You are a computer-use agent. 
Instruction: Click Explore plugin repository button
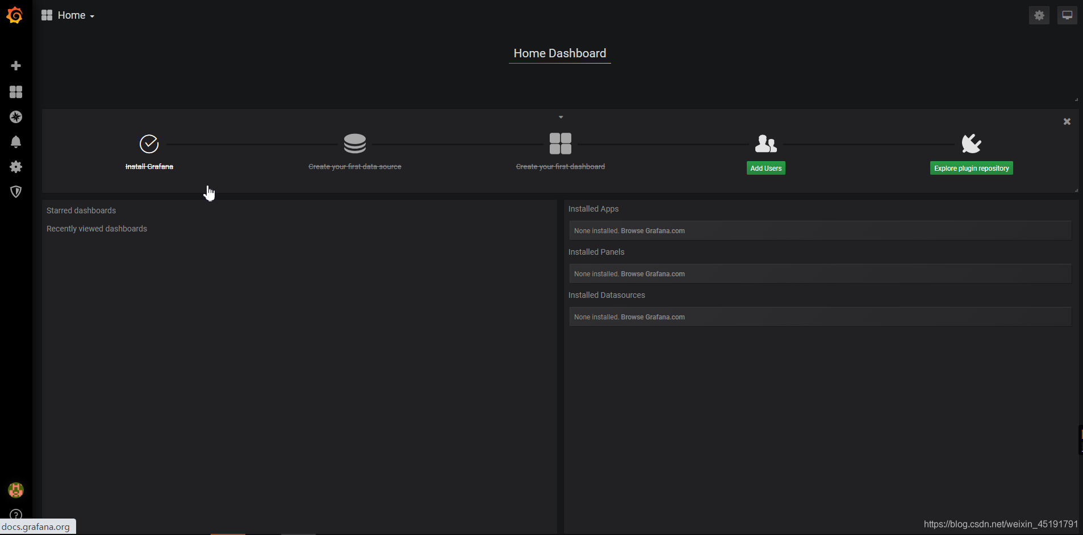pos(972,168)
